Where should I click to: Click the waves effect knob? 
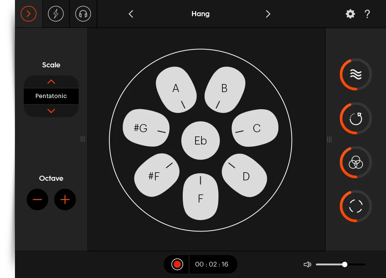tap(356, 75)
